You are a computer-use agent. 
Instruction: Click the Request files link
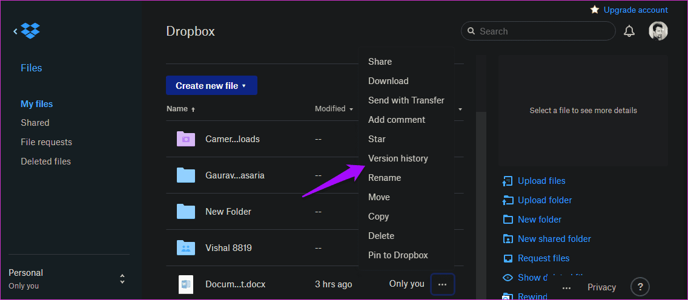click(x=544, y=258)
